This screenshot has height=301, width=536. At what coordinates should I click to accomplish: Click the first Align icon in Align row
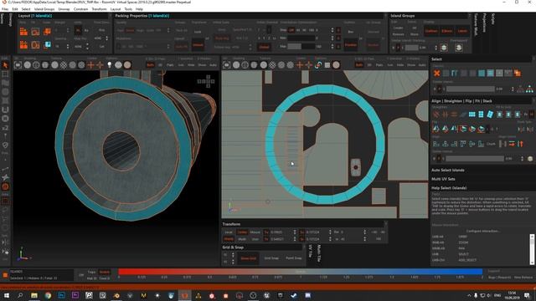[436, 144]
